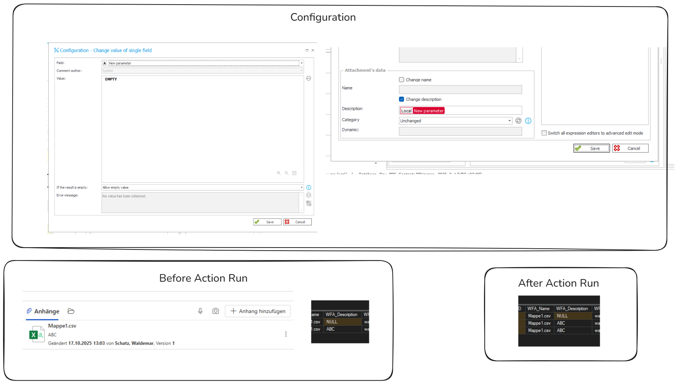Click the refresh icon next to Category
The image size is (678, 384).
pos(518,121)
